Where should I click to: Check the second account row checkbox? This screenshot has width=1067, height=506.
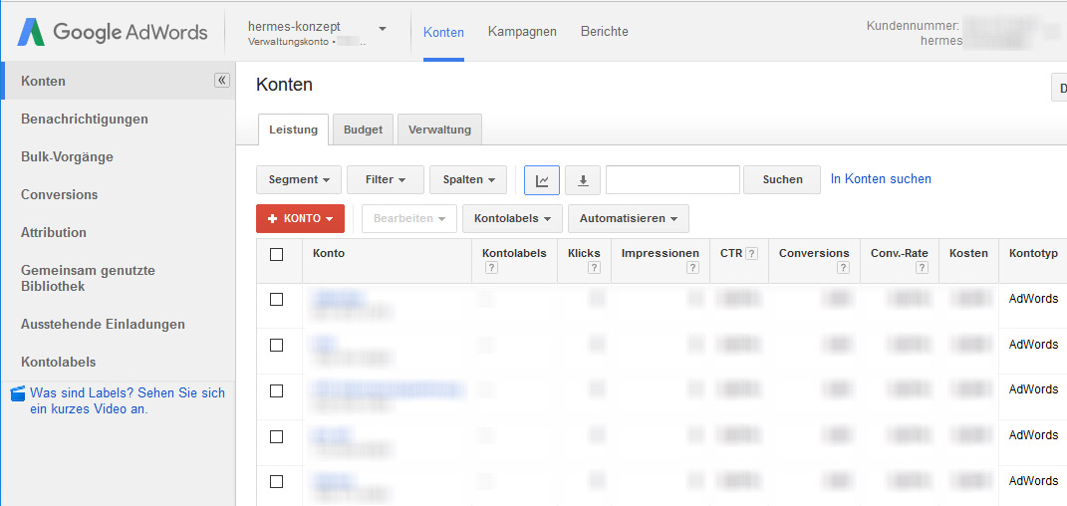point(276,345)
